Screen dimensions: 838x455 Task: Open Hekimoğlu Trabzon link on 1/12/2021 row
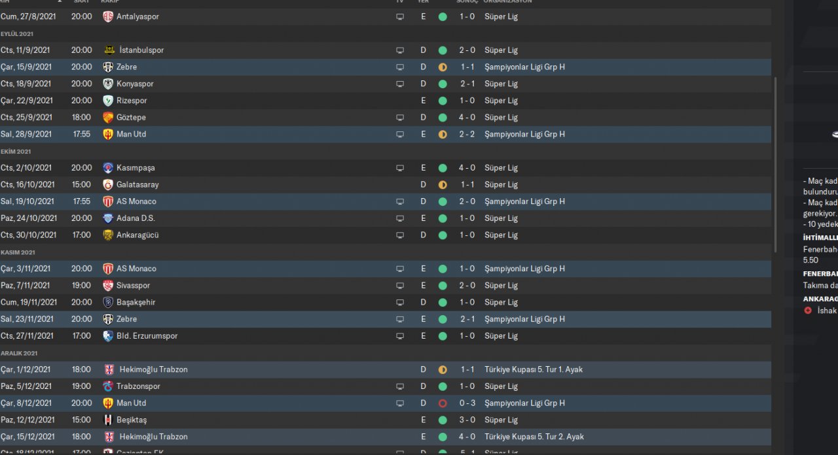pyautogui.click(x=153, y=369)
